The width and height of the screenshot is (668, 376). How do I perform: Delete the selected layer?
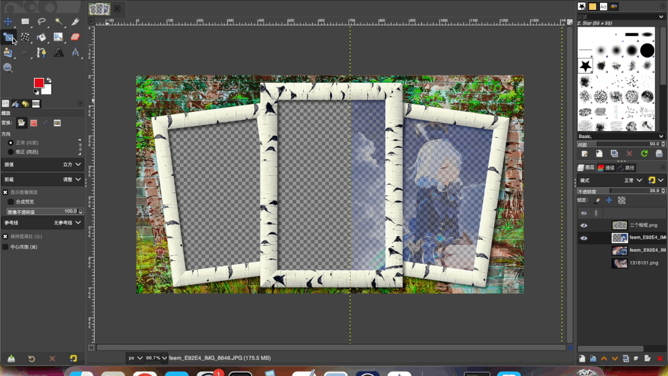click(660, 359)
